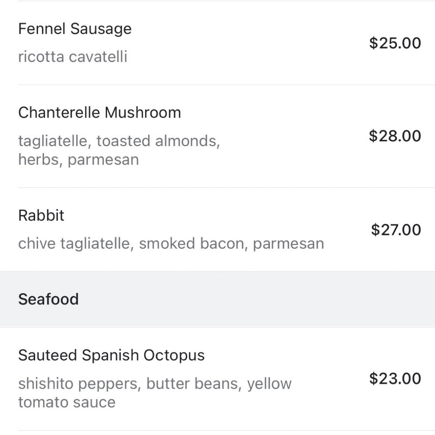
Task: Tap the $28.00 price
Action: coord(395,136)
